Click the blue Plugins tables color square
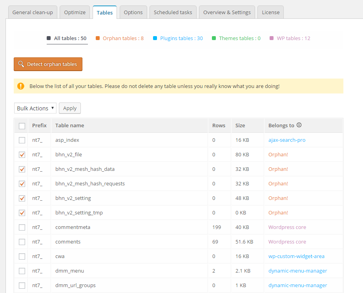This screenshot has width=363, height=293. [155, 38]
